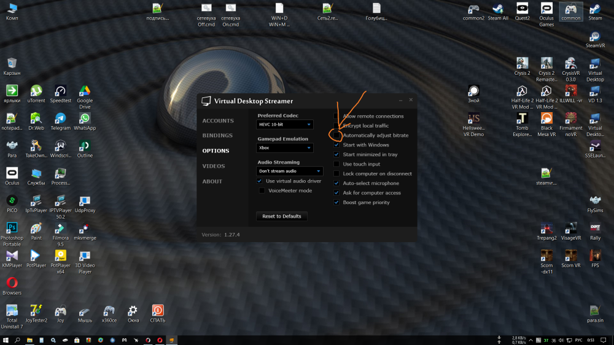Open Audio Streaming dropdown
This screenshot has width=614, height=345.
pyautogui.click(x=289, y=171)
